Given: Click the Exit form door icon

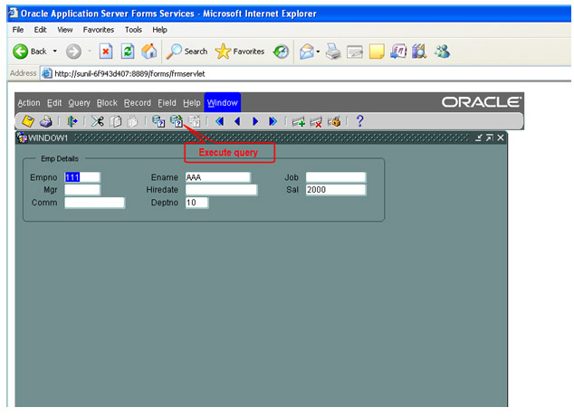Looking at the screenshot, I should point(72,121).
